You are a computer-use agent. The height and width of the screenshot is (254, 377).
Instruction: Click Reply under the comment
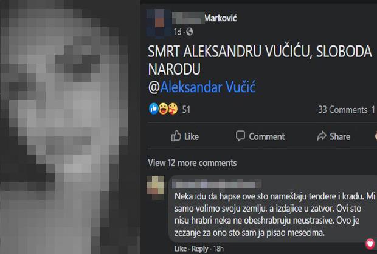tap(200, 249)
